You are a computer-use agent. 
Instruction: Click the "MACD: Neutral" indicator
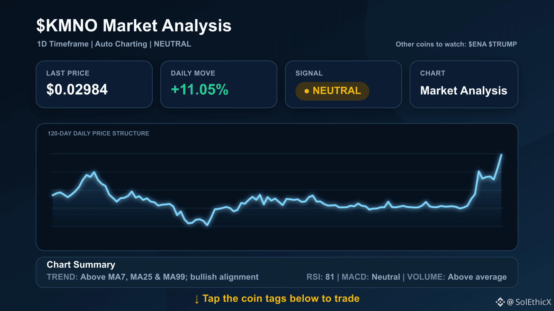[371, 277]
